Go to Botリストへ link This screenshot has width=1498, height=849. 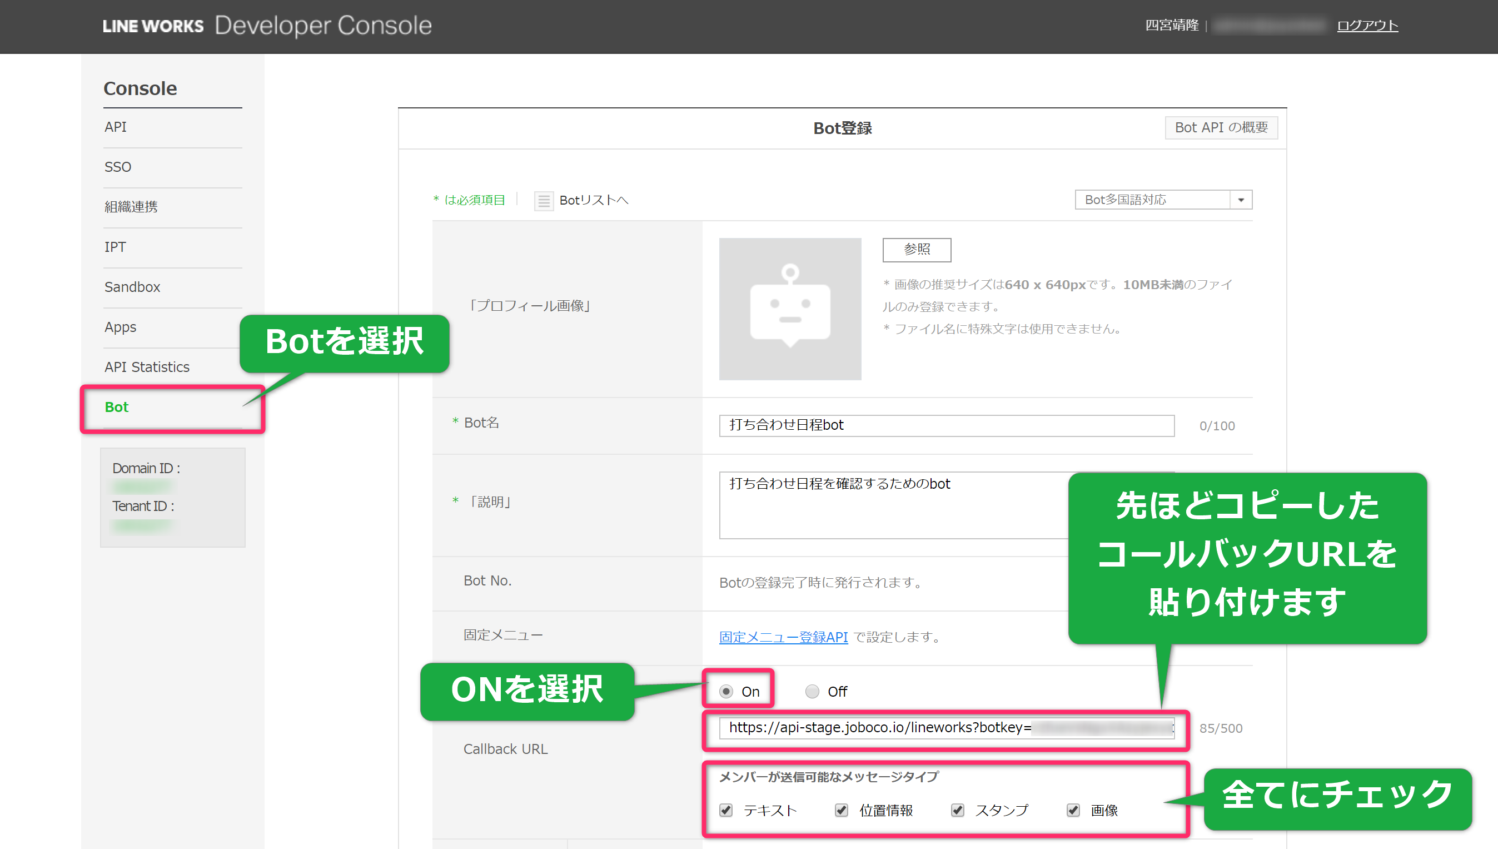pyautogui.click(x=594, y=201)
